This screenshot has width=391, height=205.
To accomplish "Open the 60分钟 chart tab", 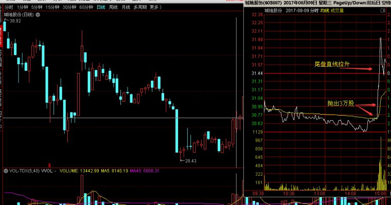I will click(x=86, y=7).
